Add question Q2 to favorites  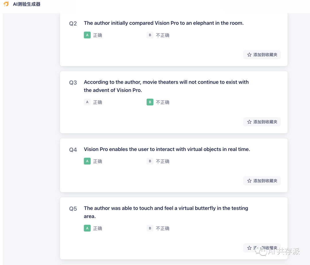click(262, 54)
